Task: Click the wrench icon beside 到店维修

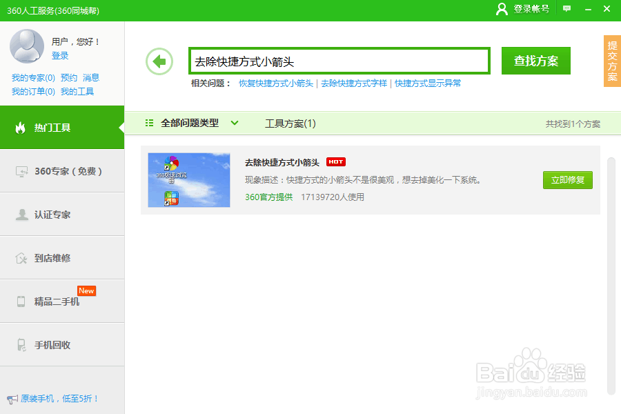Action: (x=21, y=258)
